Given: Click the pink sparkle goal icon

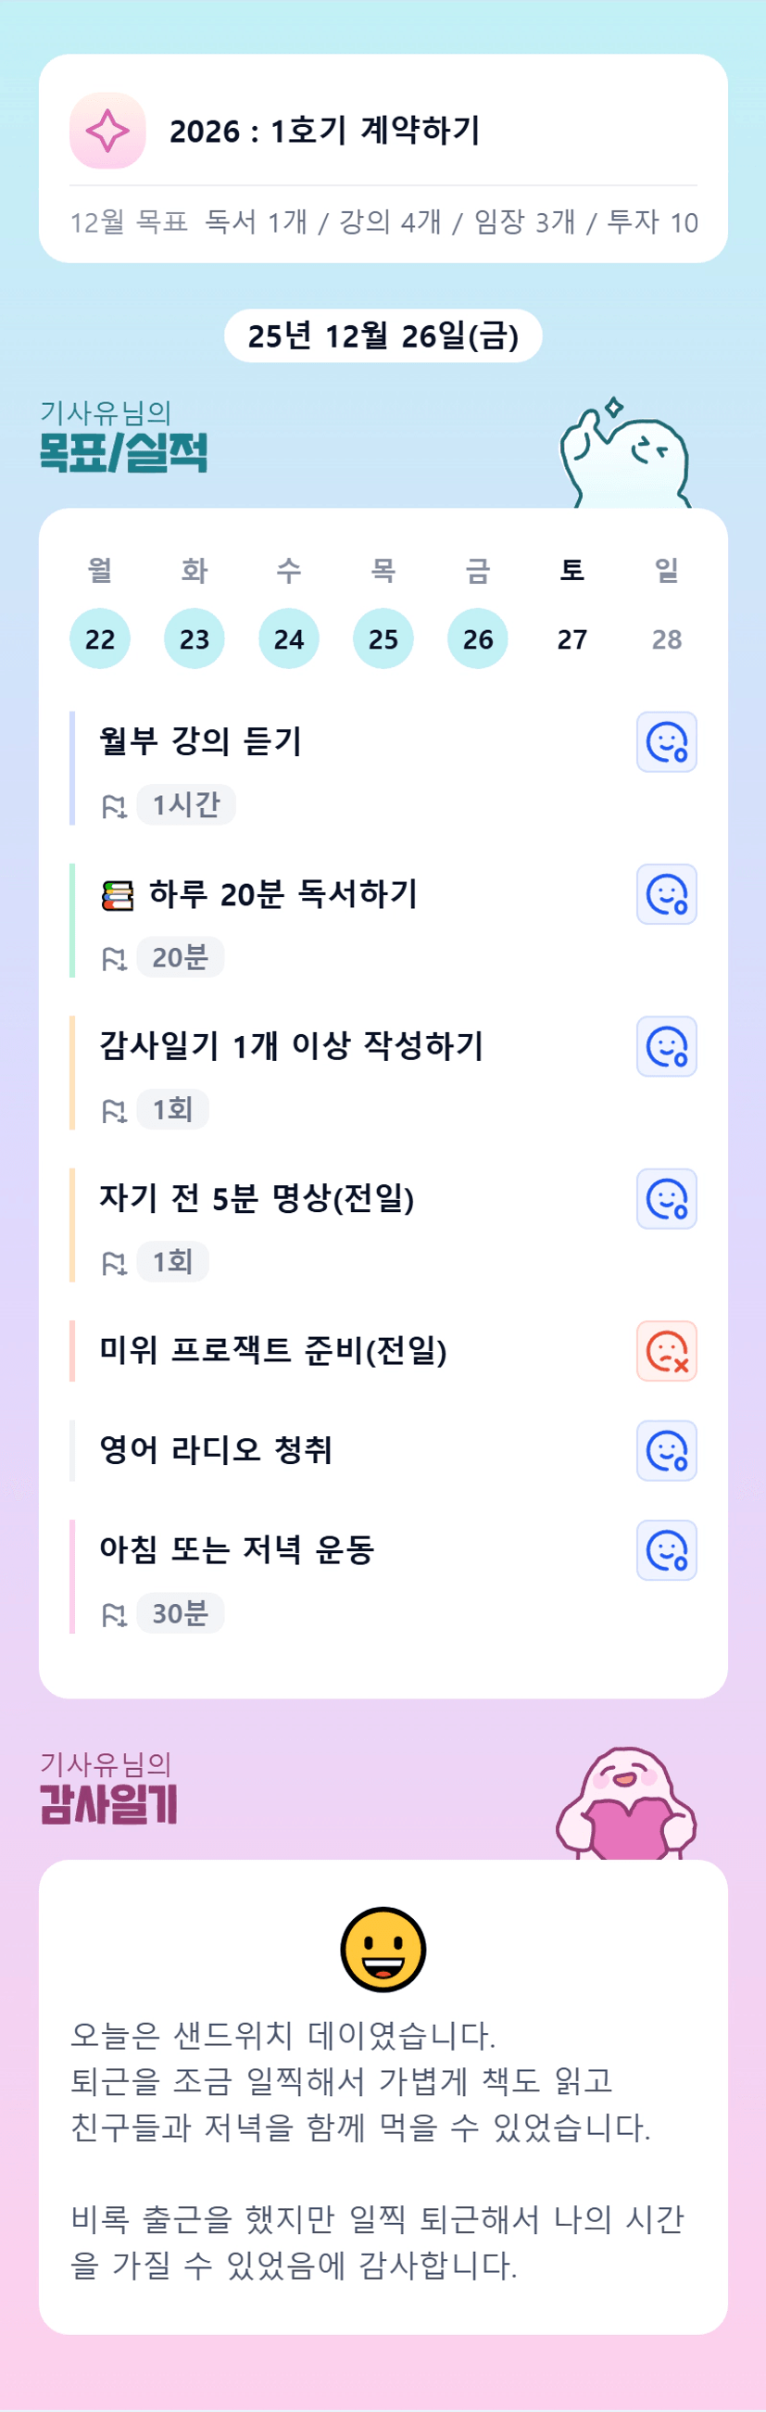Looking at the screenshot, I should (107, 131).
